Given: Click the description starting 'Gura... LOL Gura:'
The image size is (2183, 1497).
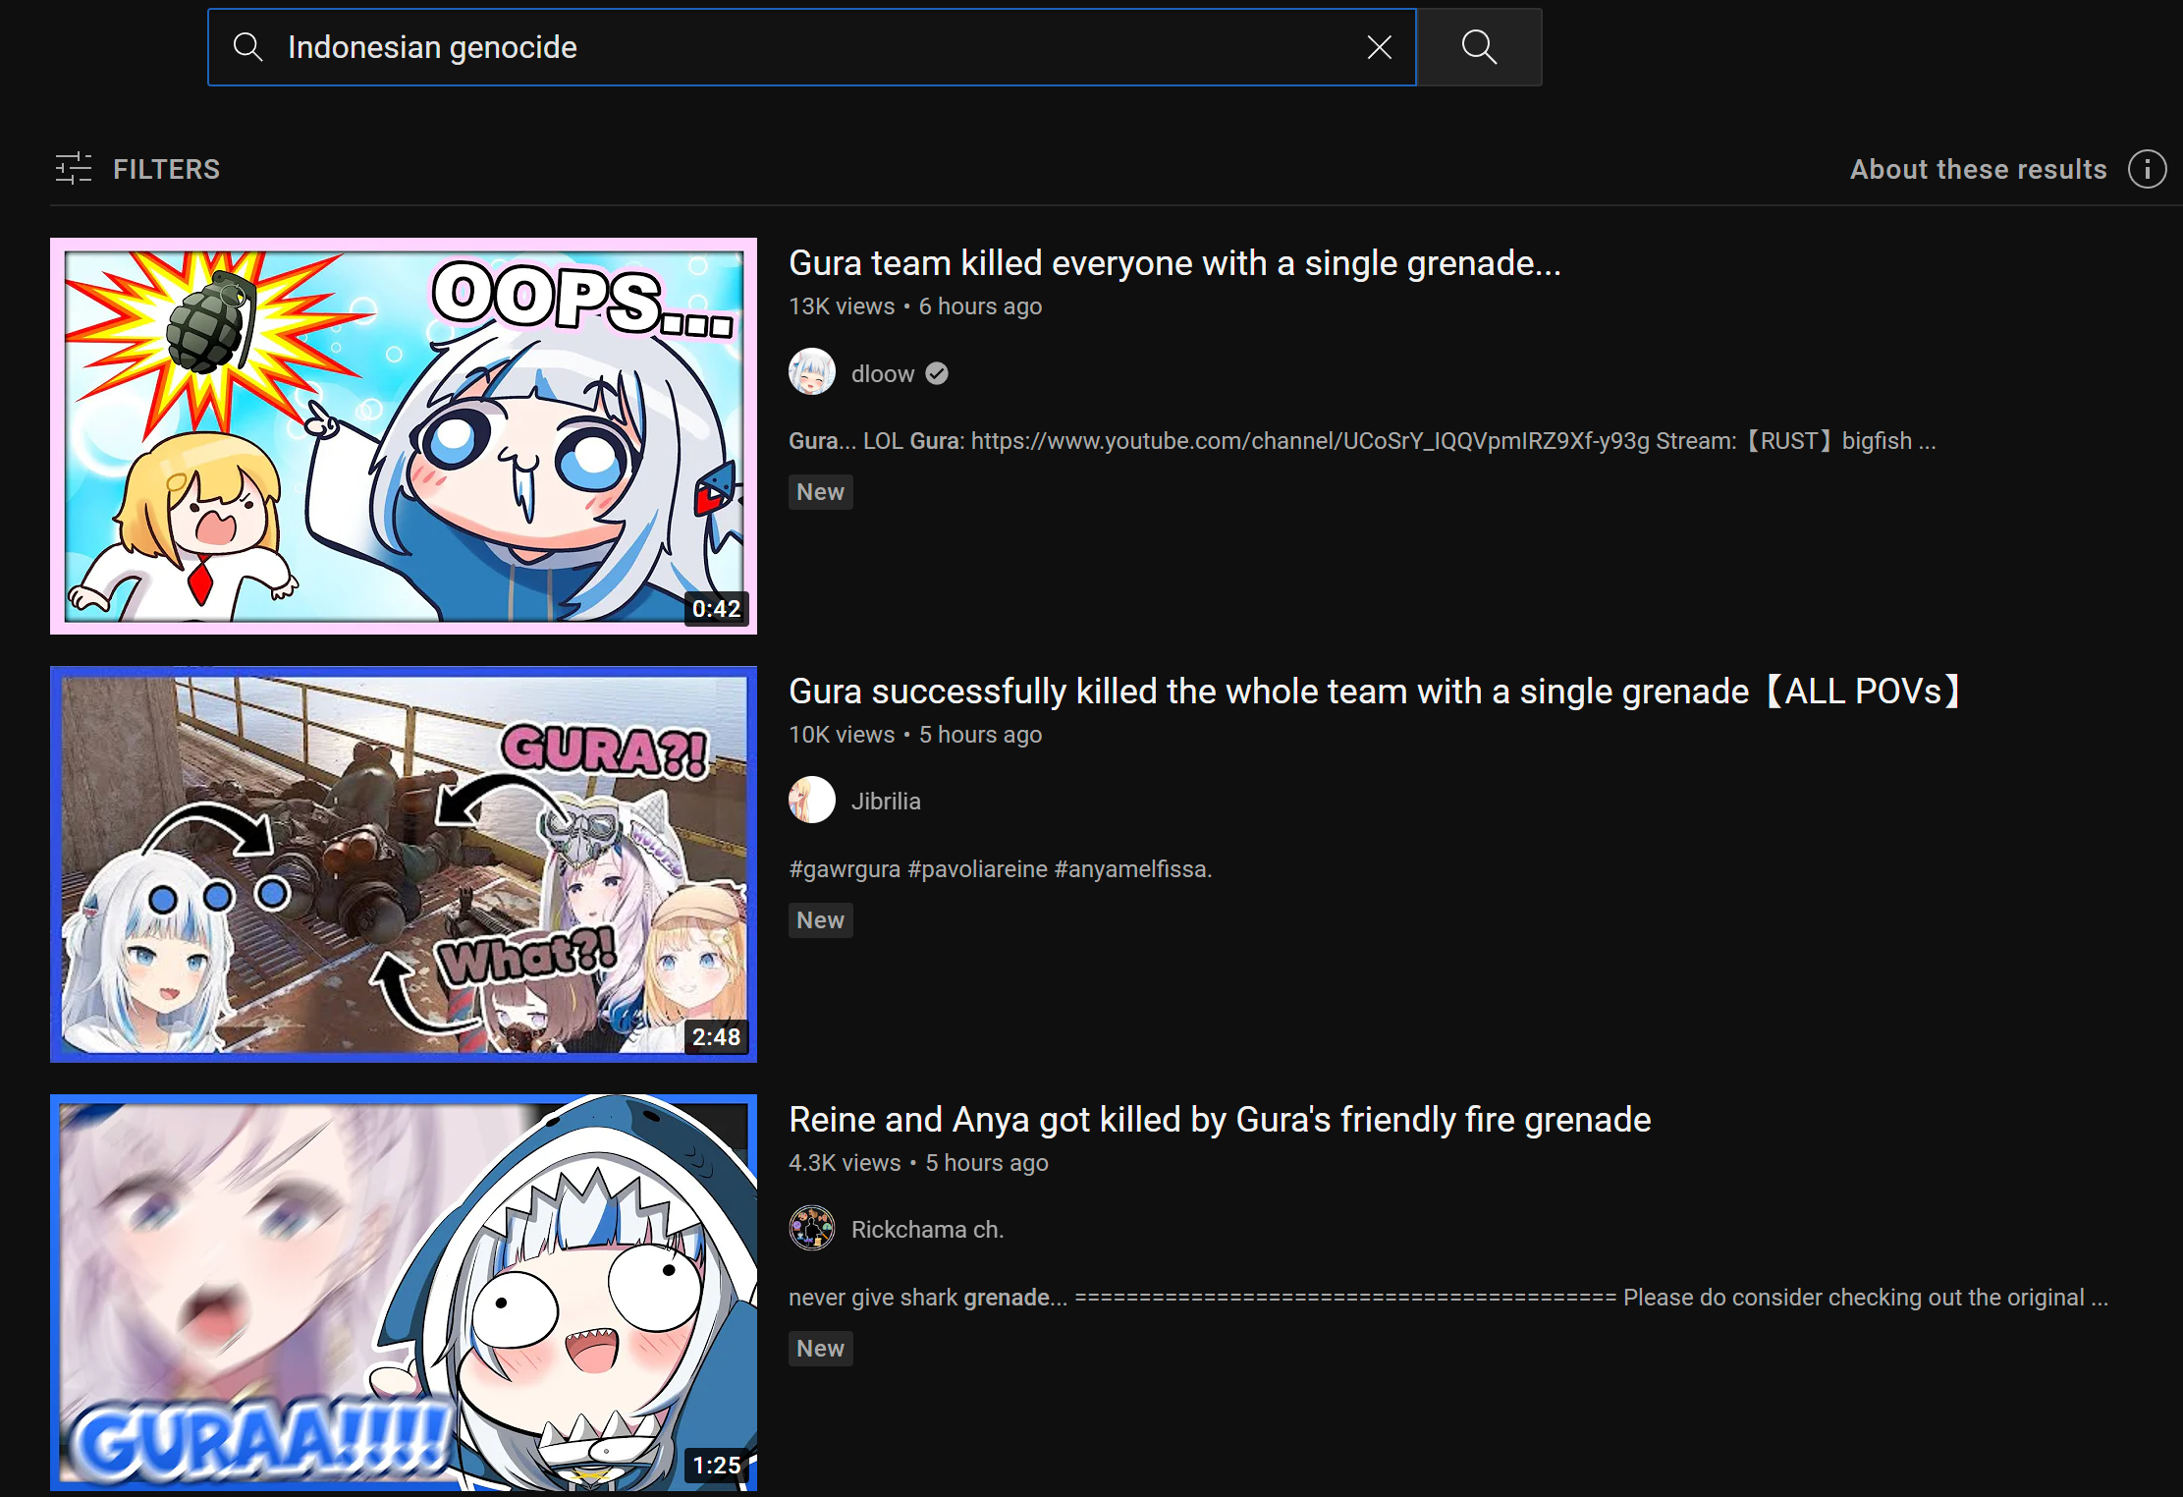Looking at the screenshot, I should coord(1362,441).
